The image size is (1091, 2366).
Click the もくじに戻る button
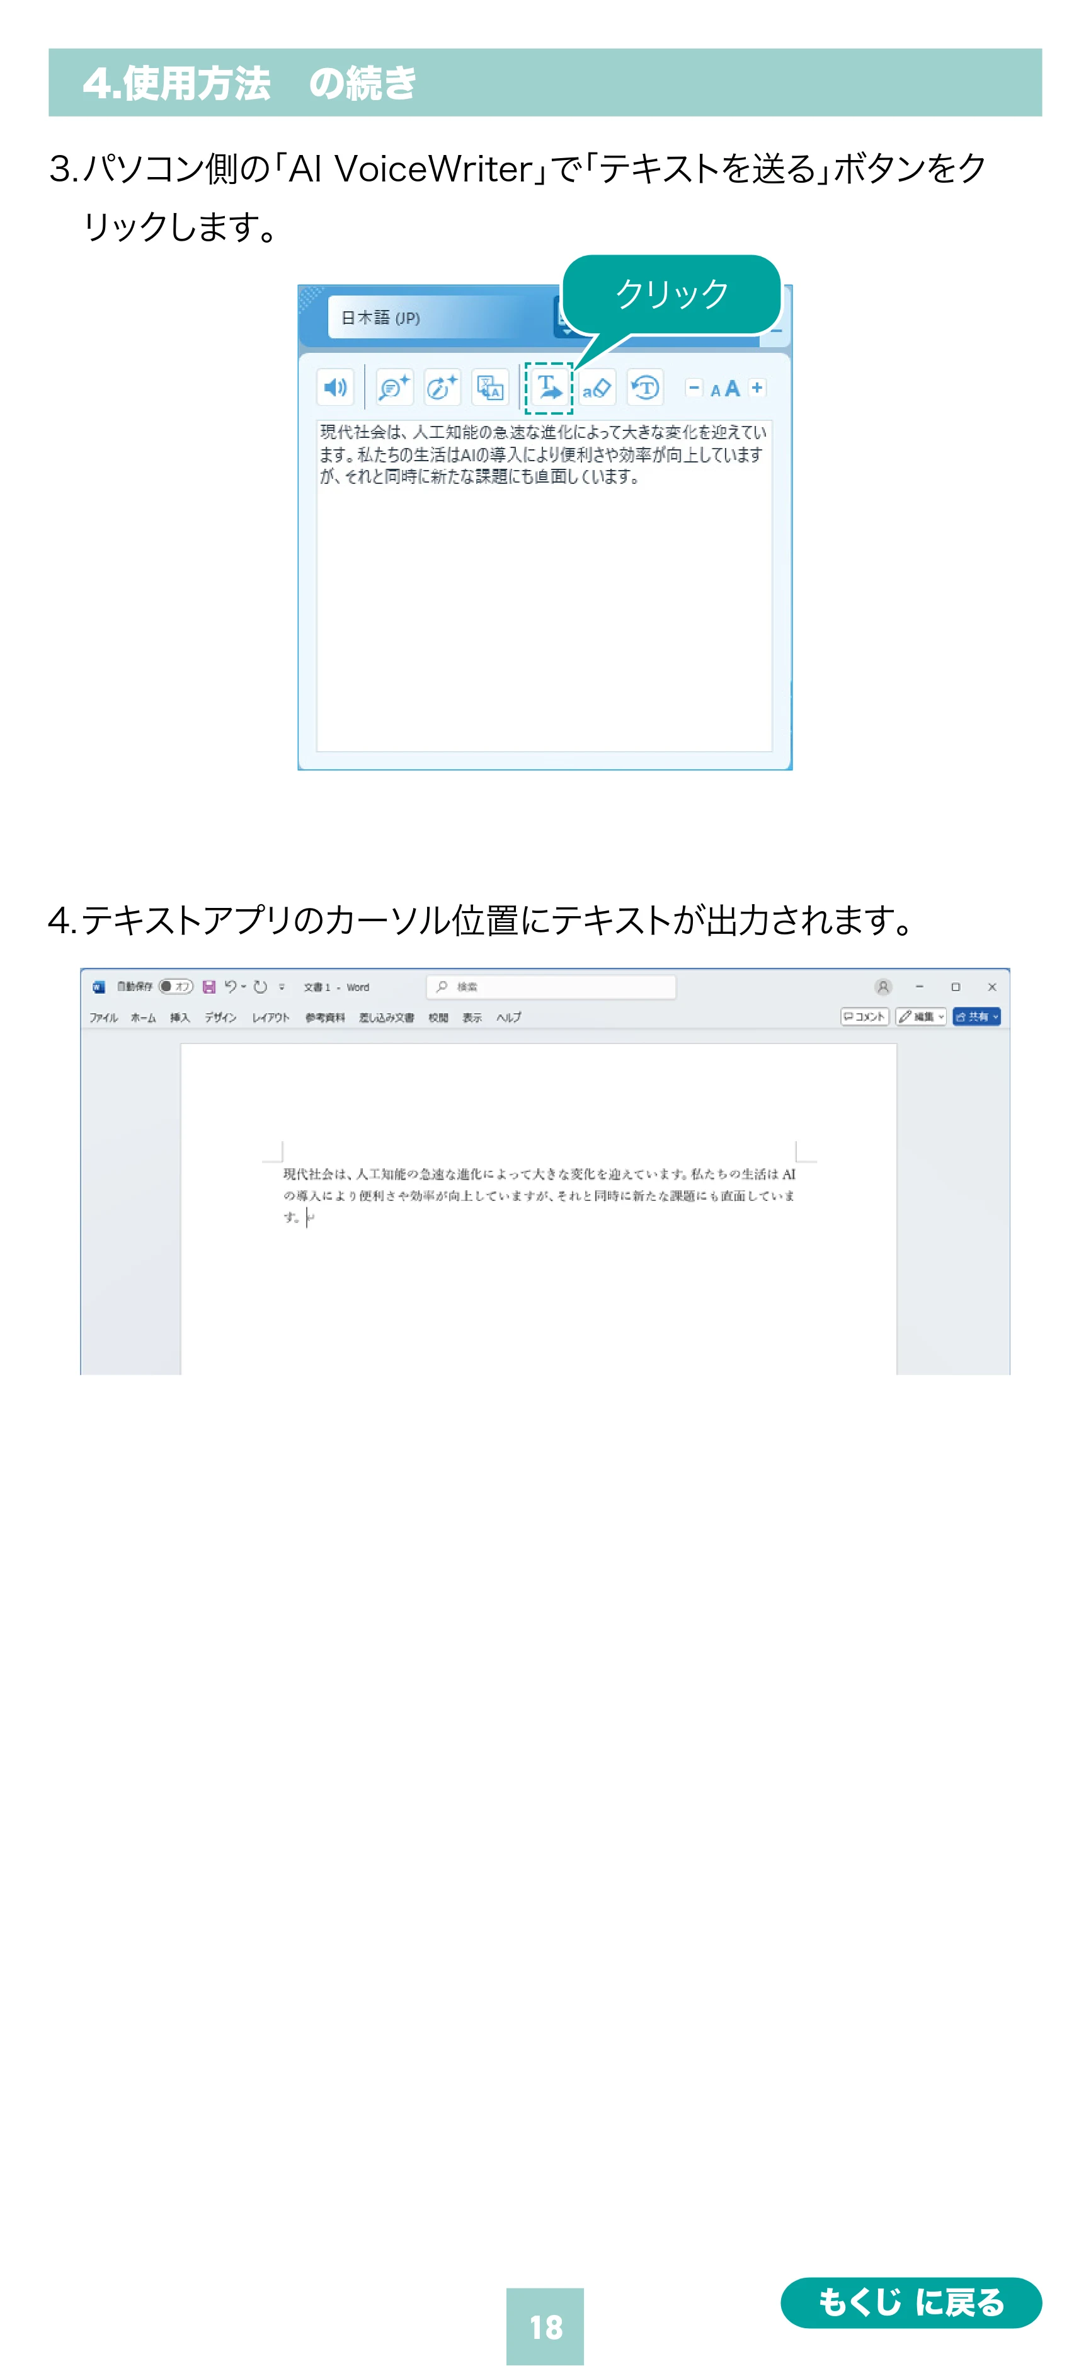pyautogui.click(x=911, y=2302)
